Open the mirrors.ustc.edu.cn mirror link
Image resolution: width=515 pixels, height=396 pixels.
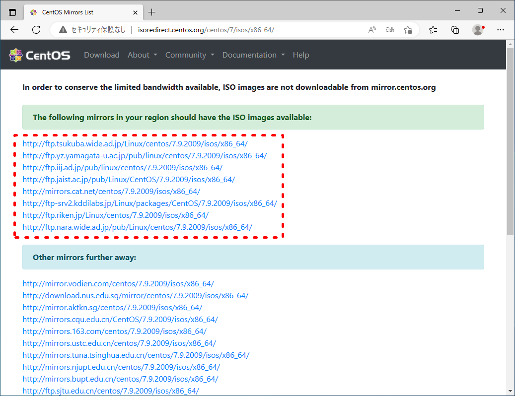point(119,343)
